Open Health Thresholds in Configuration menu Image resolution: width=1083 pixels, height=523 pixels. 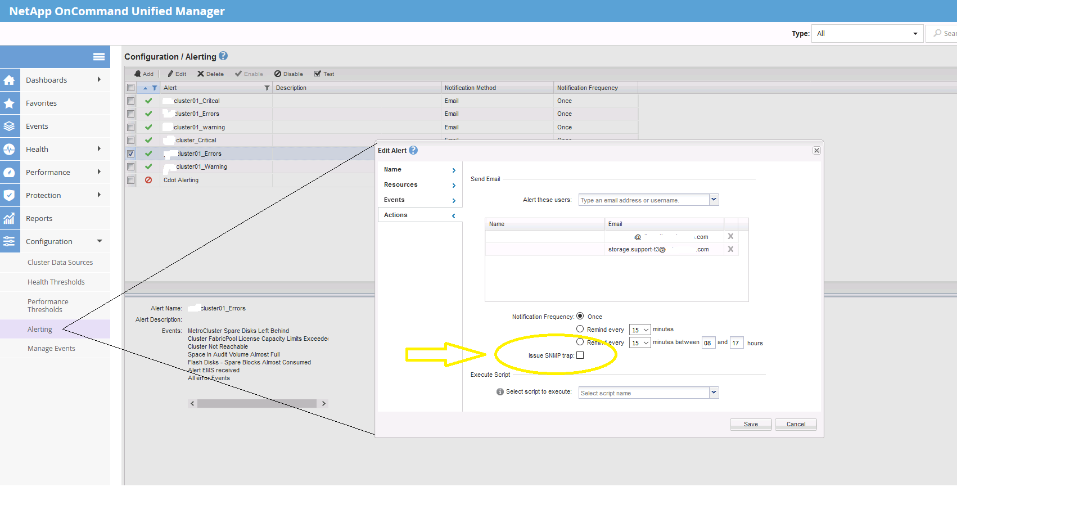[56, 282]
